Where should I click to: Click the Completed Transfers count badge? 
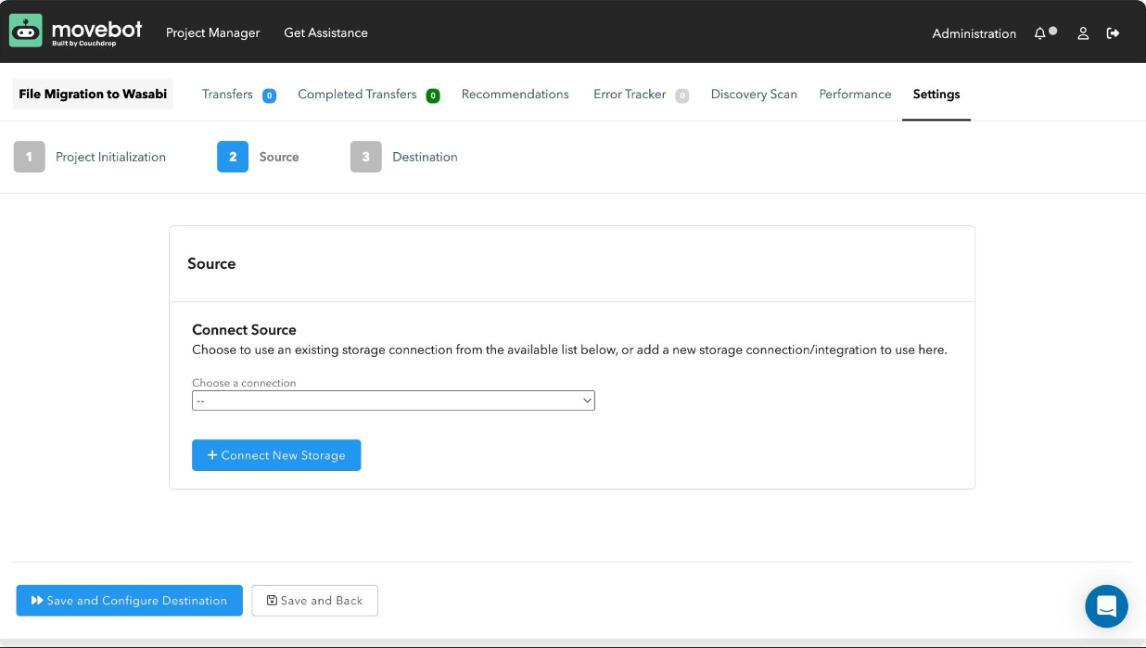pyautogui.click(x=433, y=95)
